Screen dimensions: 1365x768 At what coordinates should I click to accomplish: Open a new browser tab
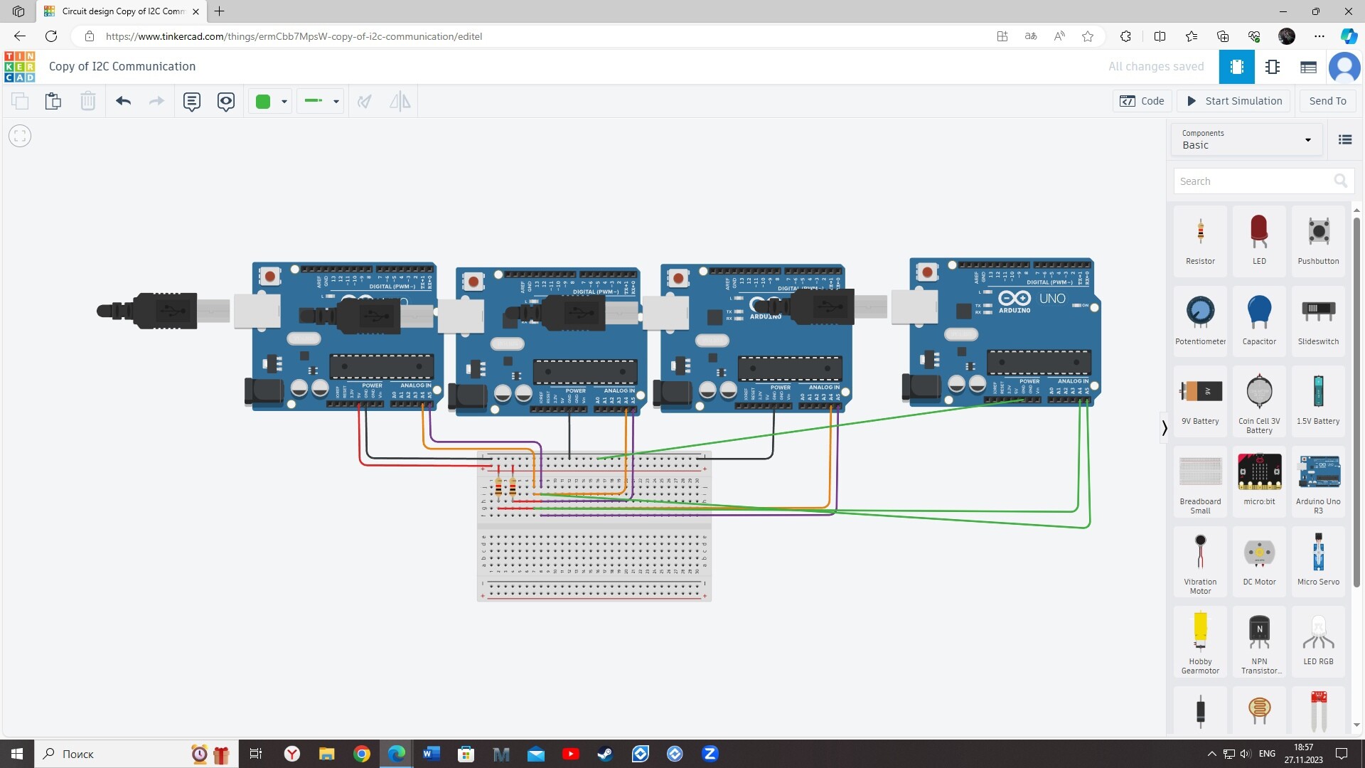pos(220,11)
